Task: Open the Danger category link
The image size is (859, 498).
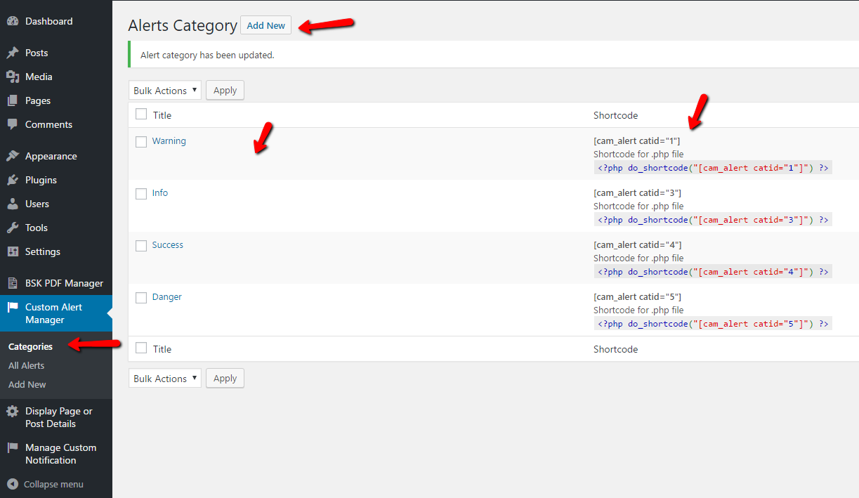Action: point(167,297)
